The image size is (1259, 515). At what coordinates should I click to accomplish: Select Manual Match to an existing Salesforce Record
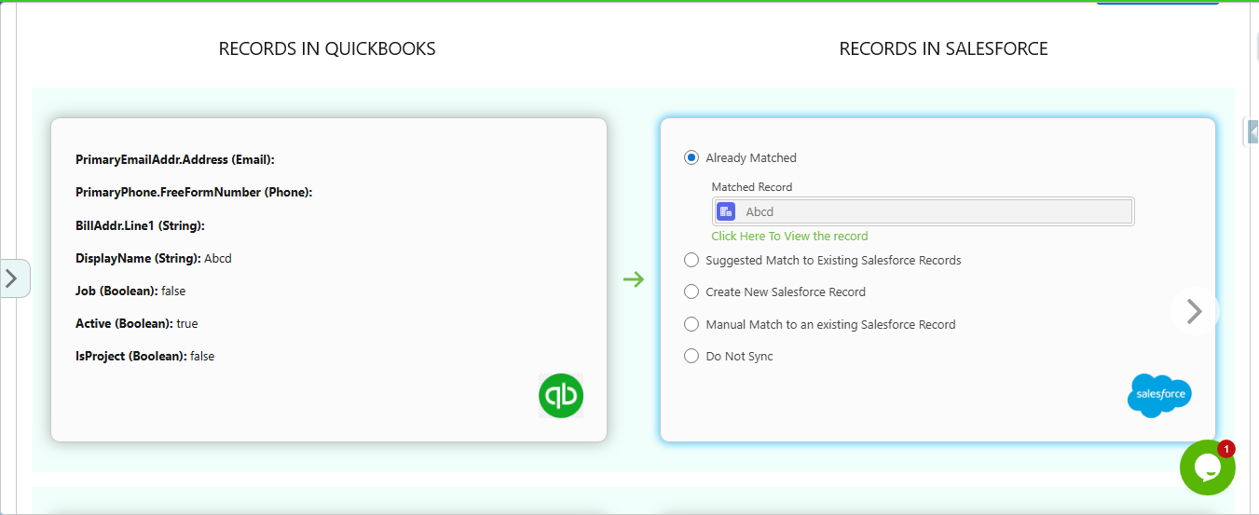(x=691, y=324)
